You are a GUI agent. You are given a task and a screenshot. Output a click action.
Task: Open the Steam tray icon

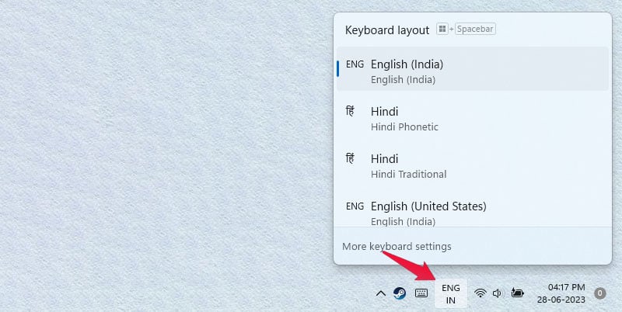click(x=400, y=293)
